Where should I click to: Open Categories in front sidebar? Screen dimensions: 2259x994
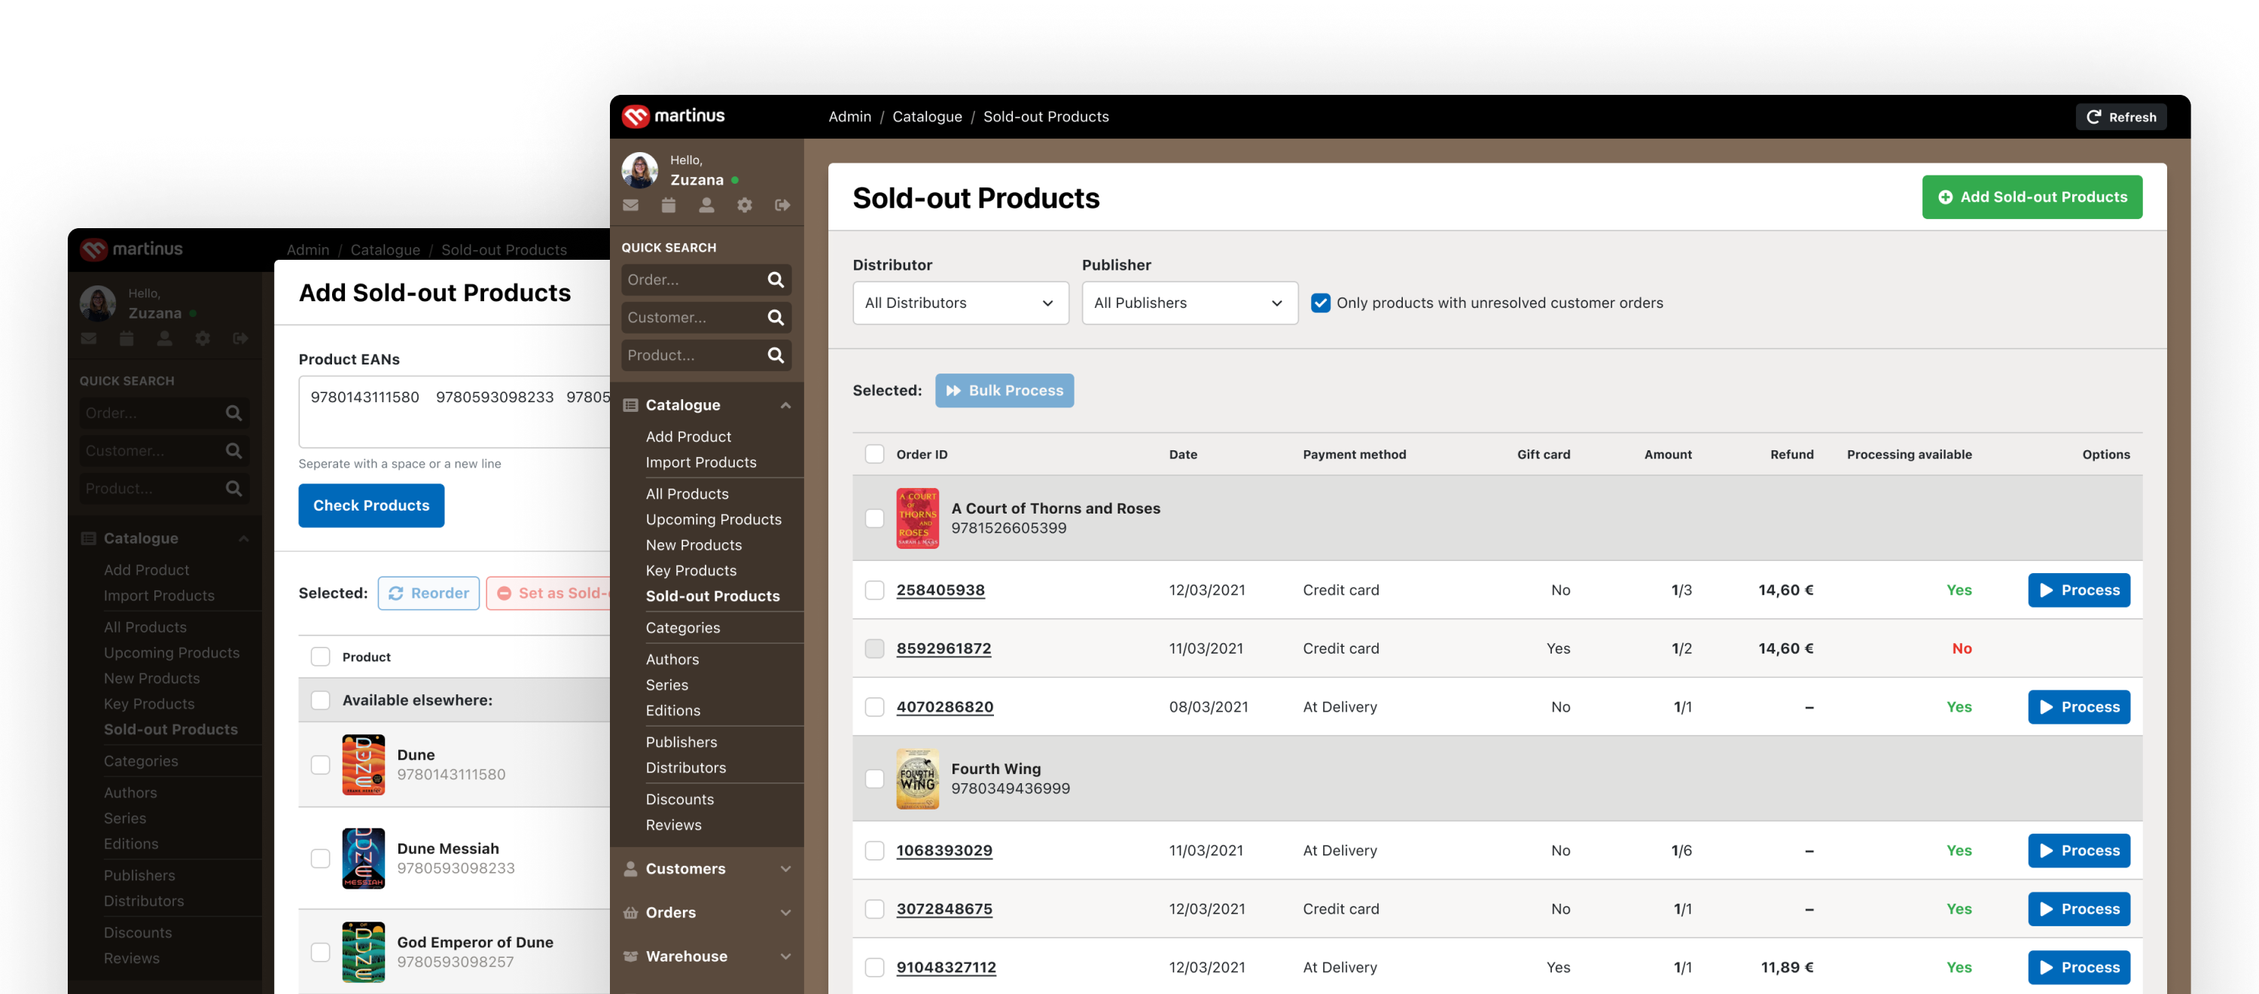coord(682,627)
